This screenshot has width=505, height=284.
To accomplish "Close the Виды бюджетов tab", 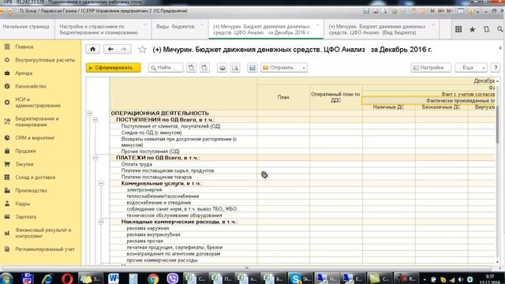I will point(202,24).
